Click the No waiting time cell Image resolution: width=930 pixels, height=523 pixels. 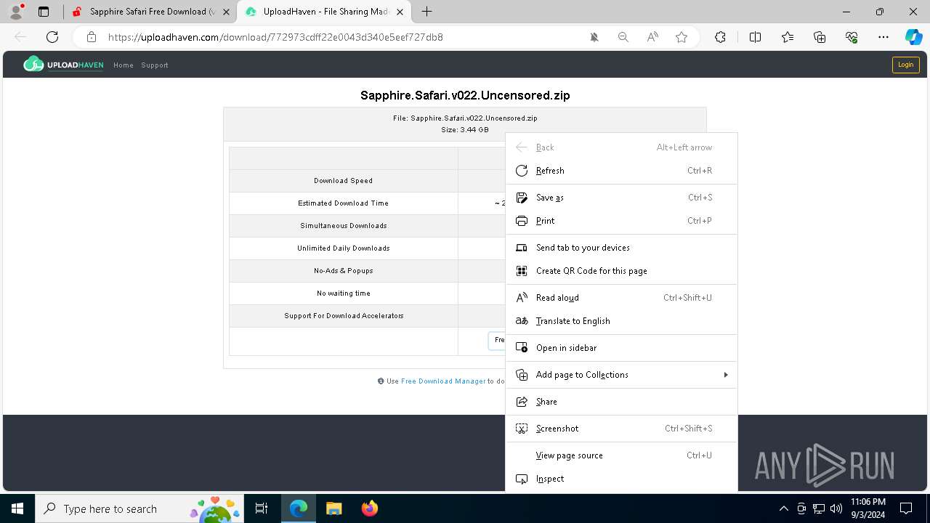click(344, 293)
